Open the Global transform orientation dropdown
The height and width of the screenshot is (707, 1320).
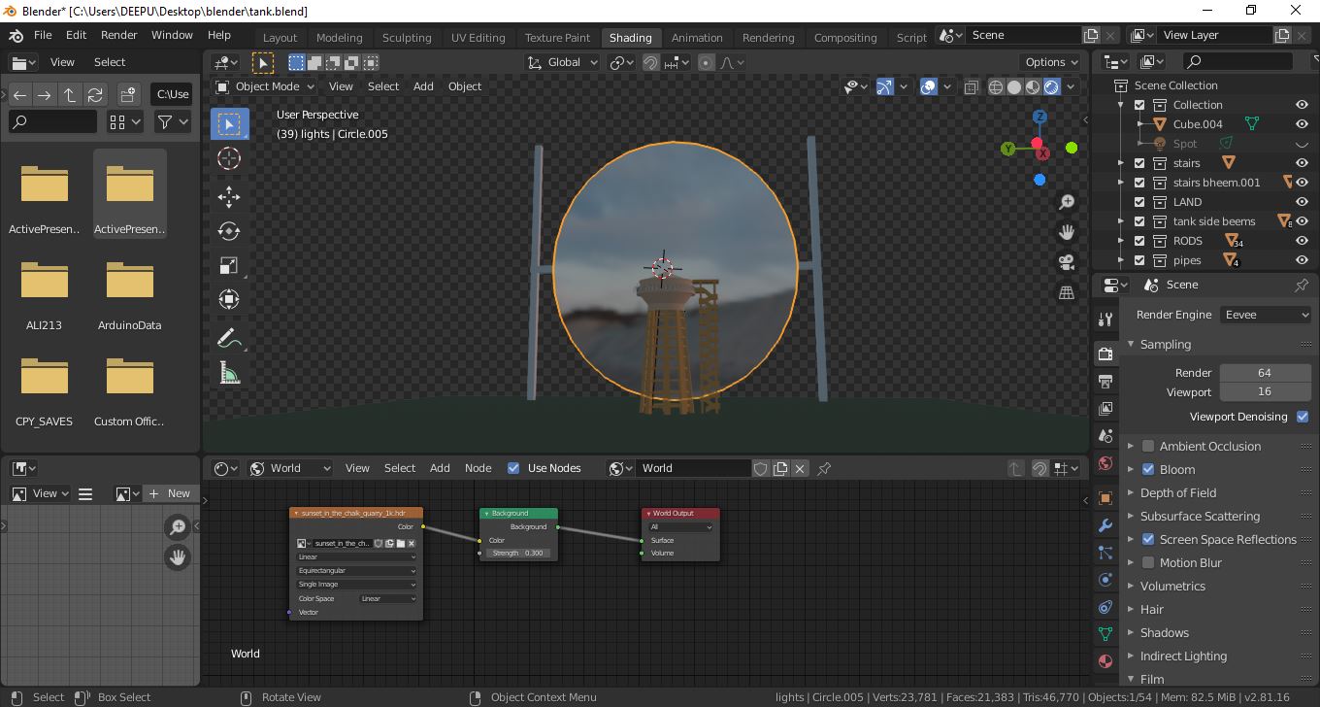[x=563, y=62]
